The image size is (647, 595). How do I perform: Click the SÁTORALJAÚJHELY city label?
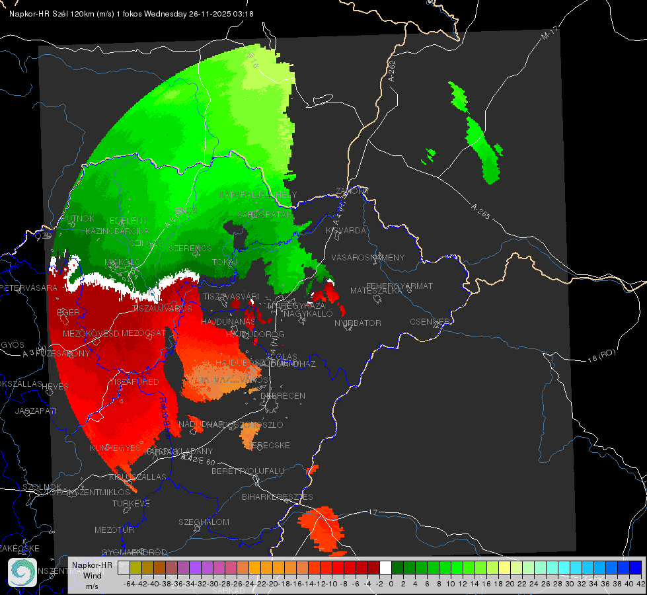click(258, 194)
